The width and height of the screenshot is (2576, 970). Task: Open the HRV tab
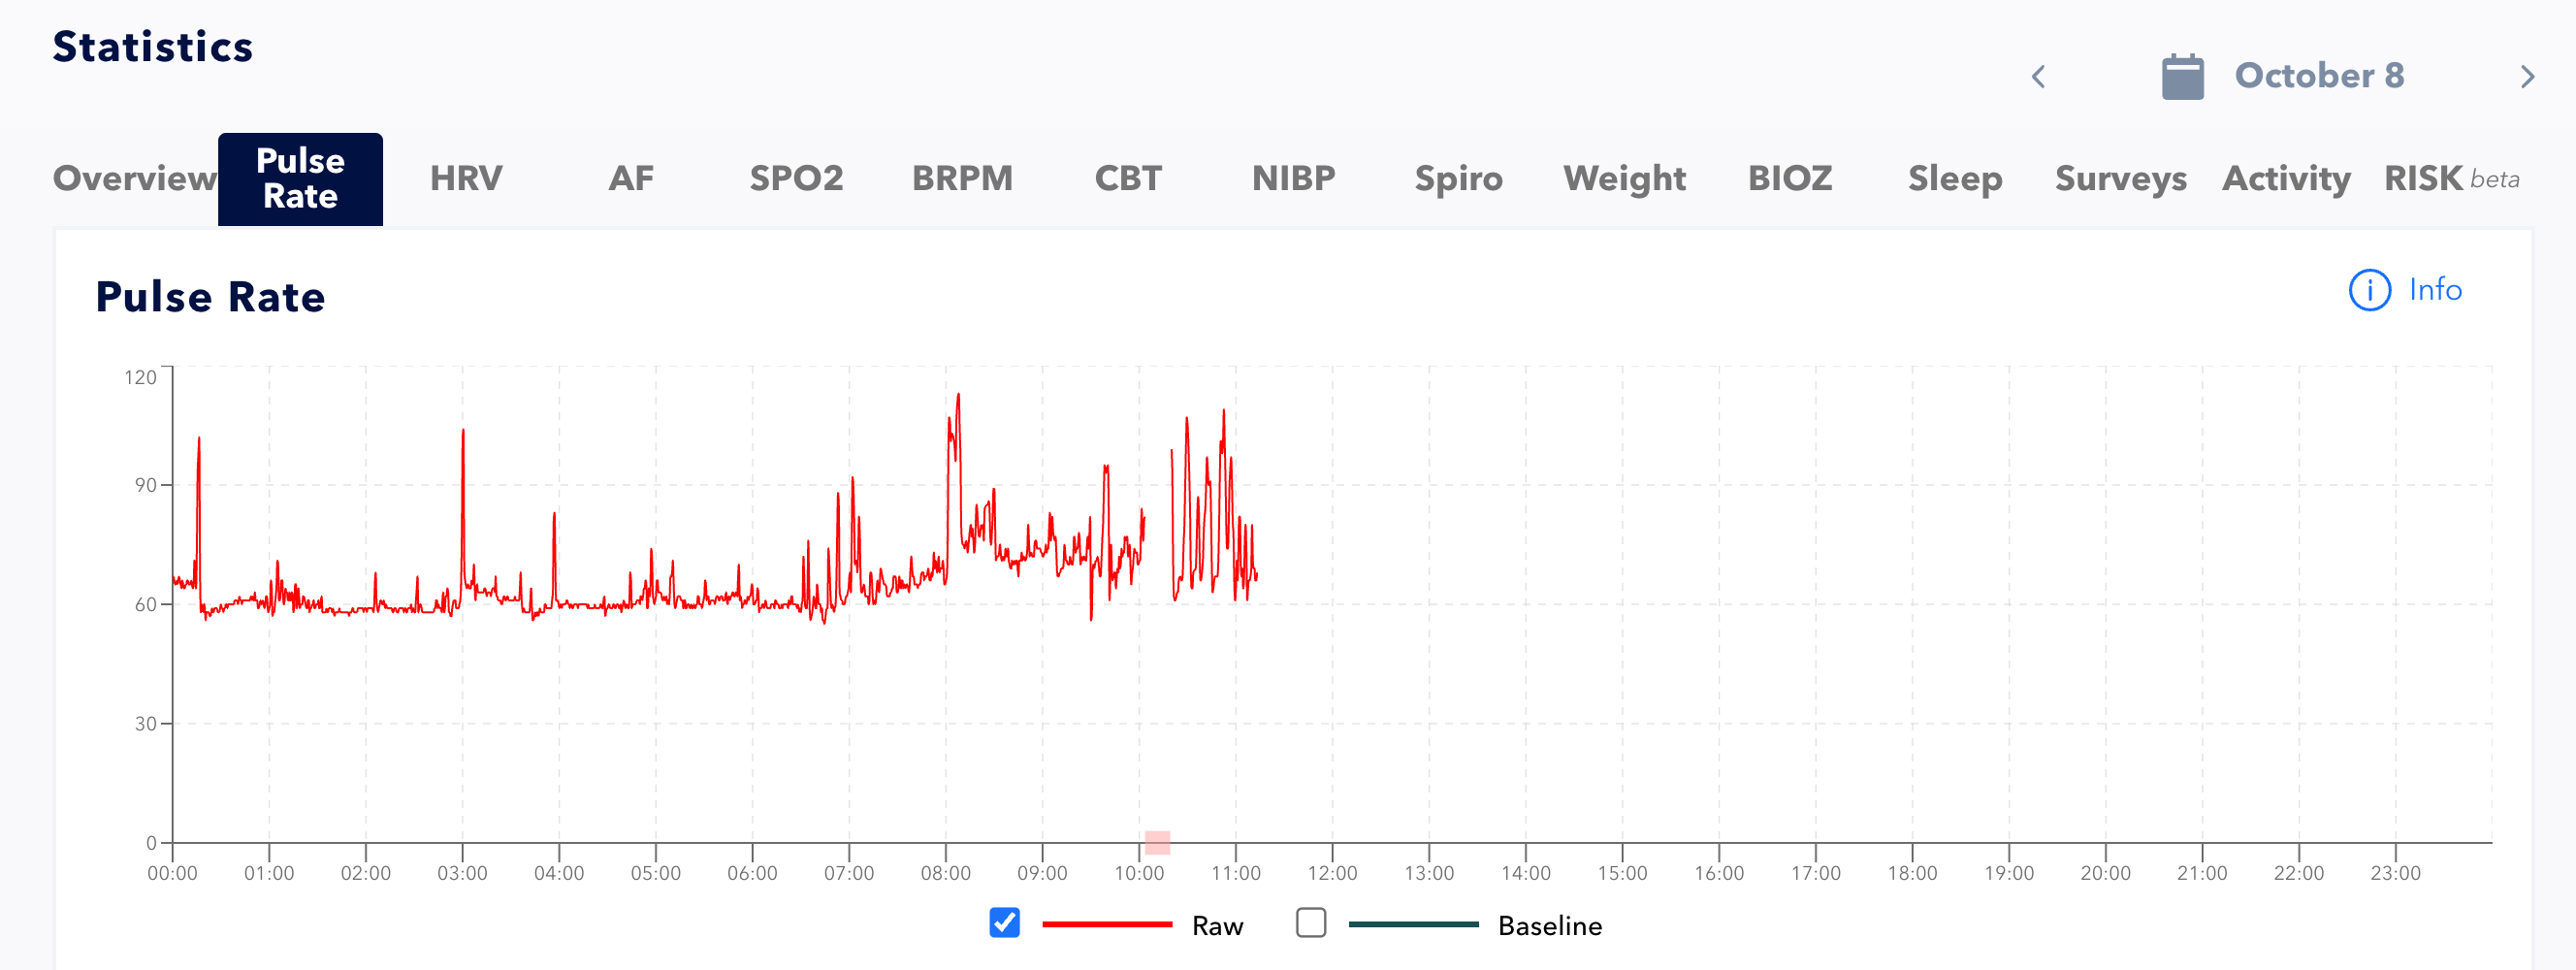click(x=466, y=178)
